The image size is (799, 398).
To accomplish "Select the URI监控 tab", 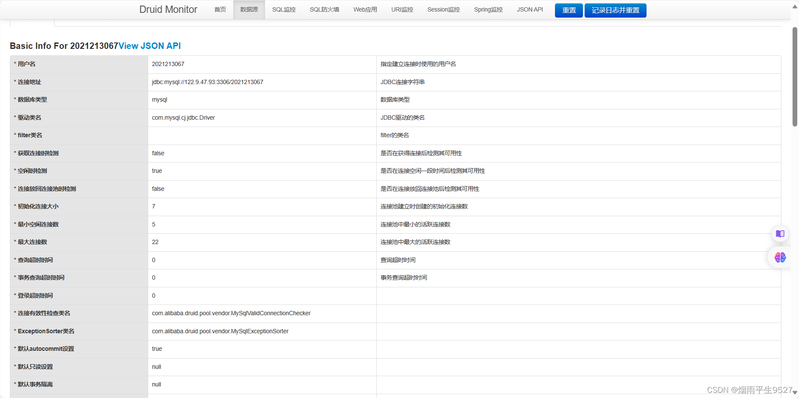I will tap(402, 9).
